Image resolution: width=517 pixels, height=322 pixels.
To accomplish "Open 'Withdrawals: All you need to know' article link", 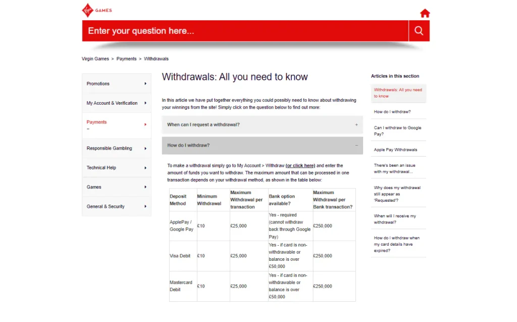I will 398,93.
